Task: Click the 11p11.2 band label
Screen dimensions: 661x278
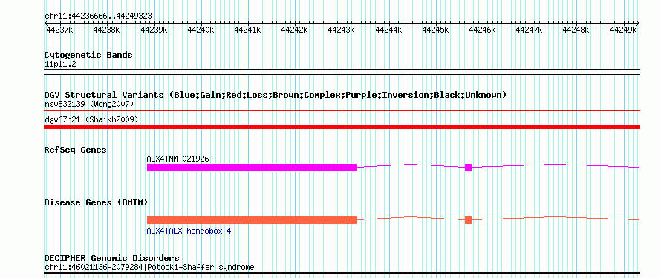Action: pyautogui.click(x=60, y=64)
